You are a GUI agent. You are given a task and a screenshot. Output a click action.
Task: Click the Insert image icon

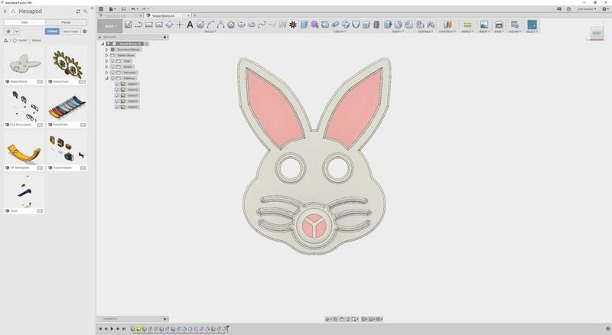tap(483, 24)
